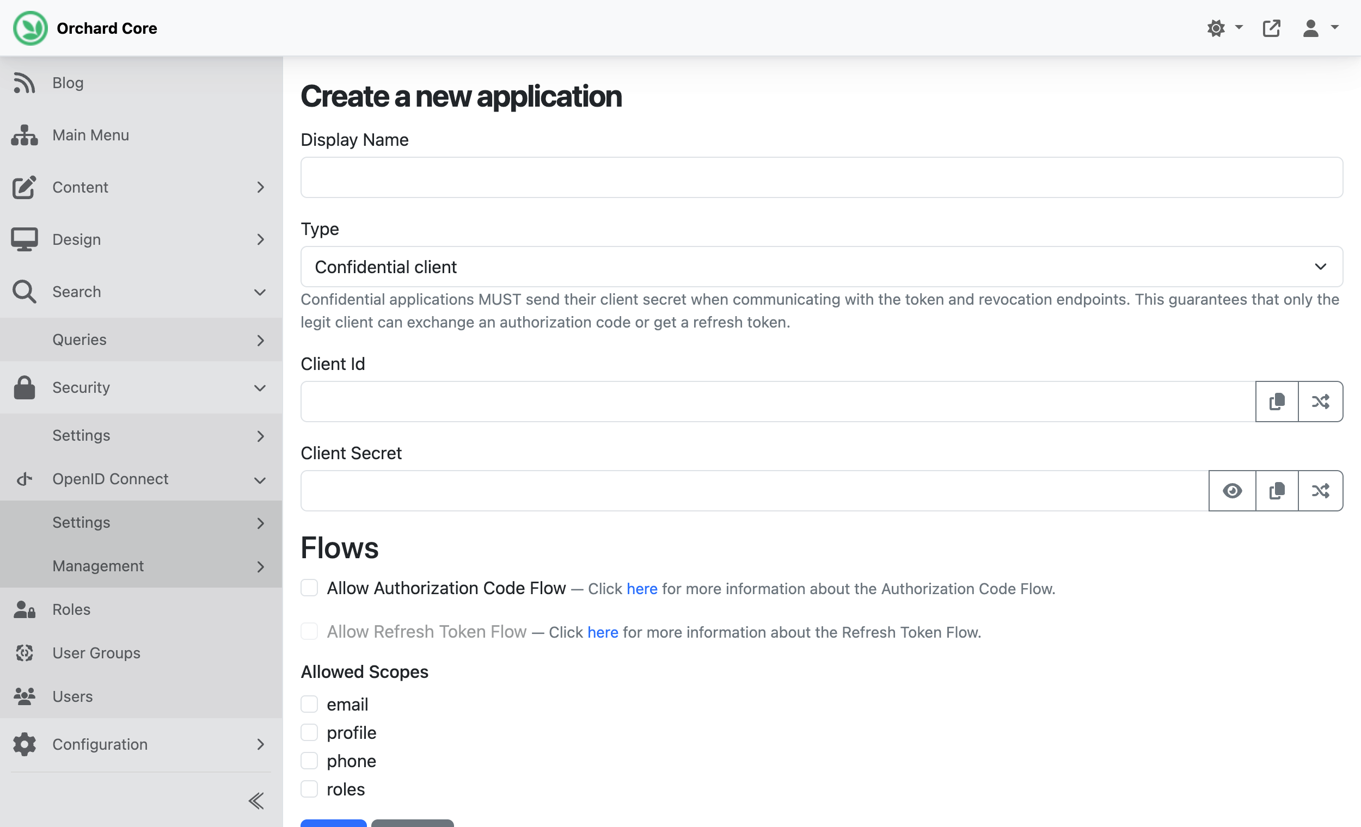Screen dimensions: 1361x827
Task: Click the Orchard Core brand text
Action: (107, 28)
